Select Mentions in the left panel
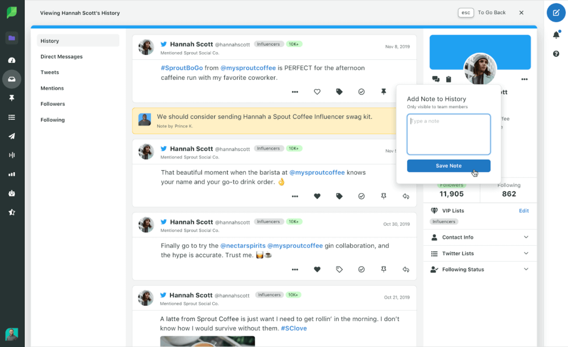568x347 pixels. 52,88
